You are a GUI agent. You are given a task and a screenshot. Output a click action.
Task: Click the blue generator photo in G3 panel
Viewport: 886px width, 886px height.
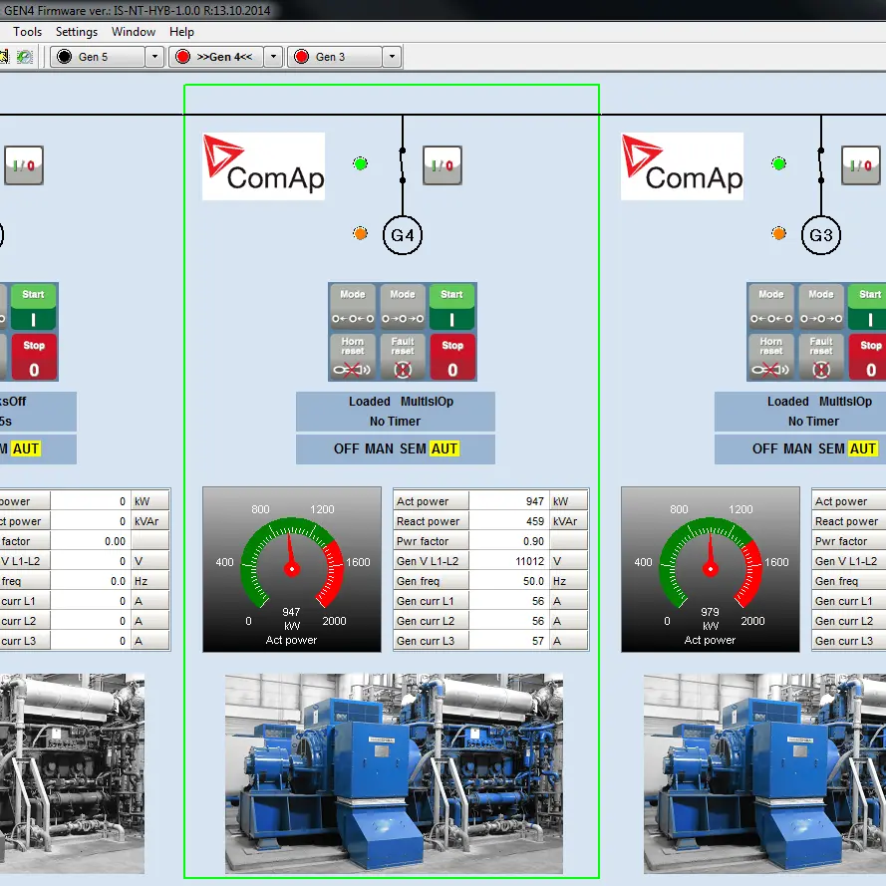tap(764, 773)
